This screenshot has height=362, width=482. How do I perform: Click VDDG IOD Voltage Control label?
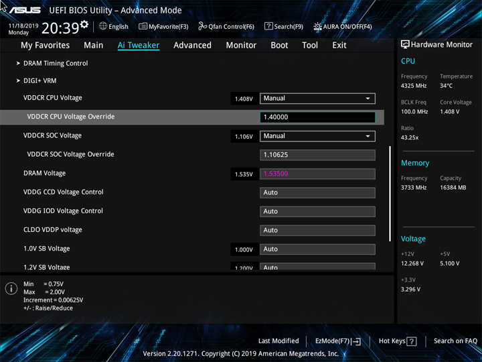(x=64, y=211)
